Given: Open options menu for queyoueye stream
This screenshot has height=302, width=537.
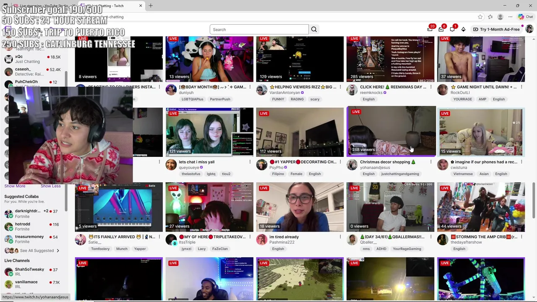Looking at the screenshot, I should (x=250, y=162).
